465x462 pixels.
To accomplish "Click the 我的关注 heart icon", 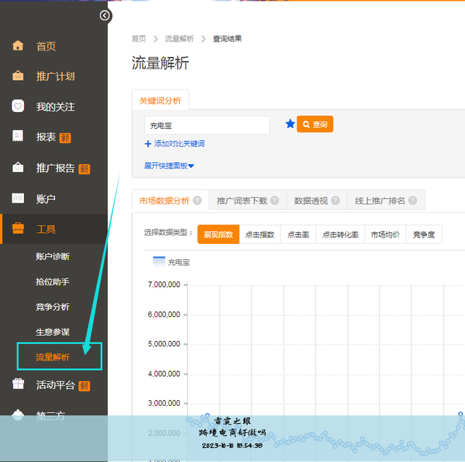I will click(x=18, y=106).
